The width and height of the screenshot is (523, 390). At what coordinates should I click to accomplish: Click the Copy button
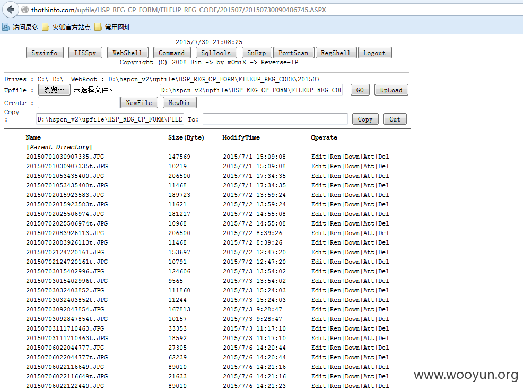pyautogui.click(x=365, y=119)
